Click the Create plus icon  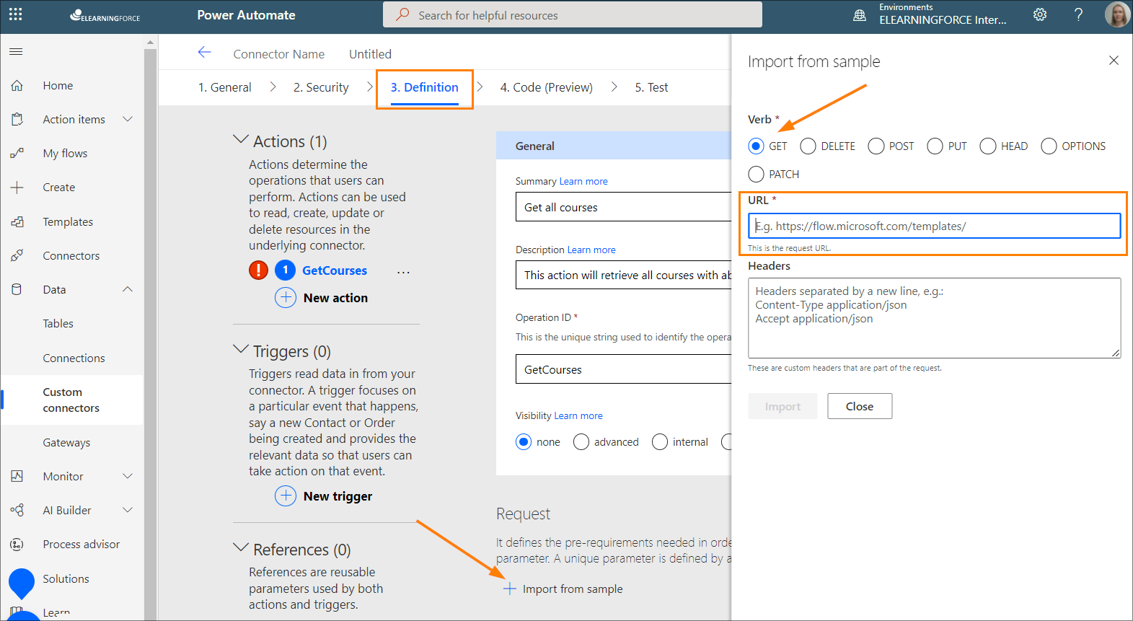pos(17,188)
